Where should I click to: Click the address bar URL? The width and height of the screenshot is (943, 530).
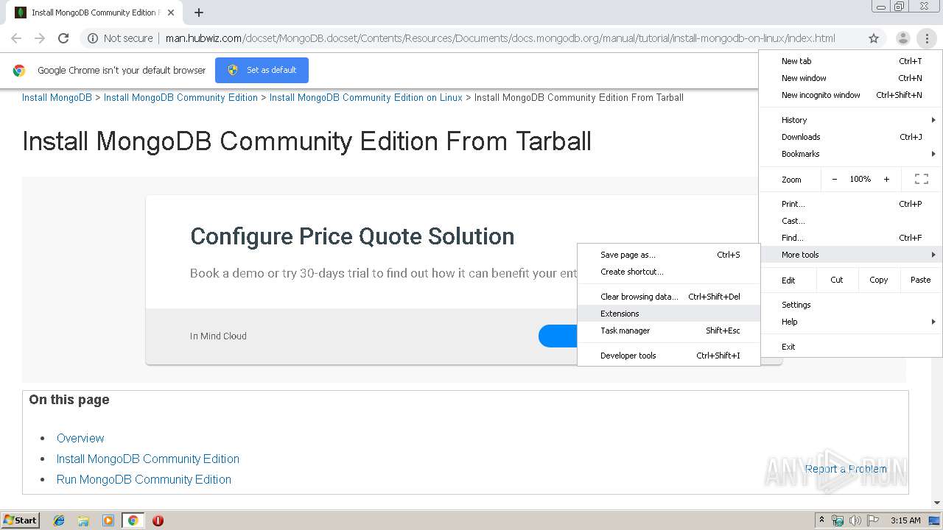point(500,38)
